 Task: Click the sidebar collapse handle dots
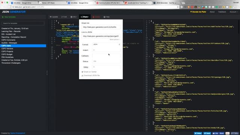point(47,73)
